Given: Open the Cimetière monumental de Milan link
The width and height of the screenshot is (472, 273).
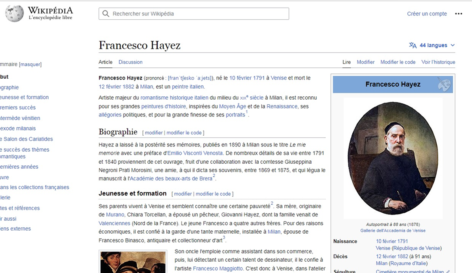Looking at the screenshot, I should [410, 271].
